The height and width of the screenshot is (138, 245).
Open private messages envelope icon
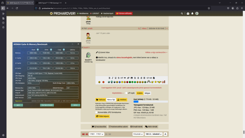188,13
